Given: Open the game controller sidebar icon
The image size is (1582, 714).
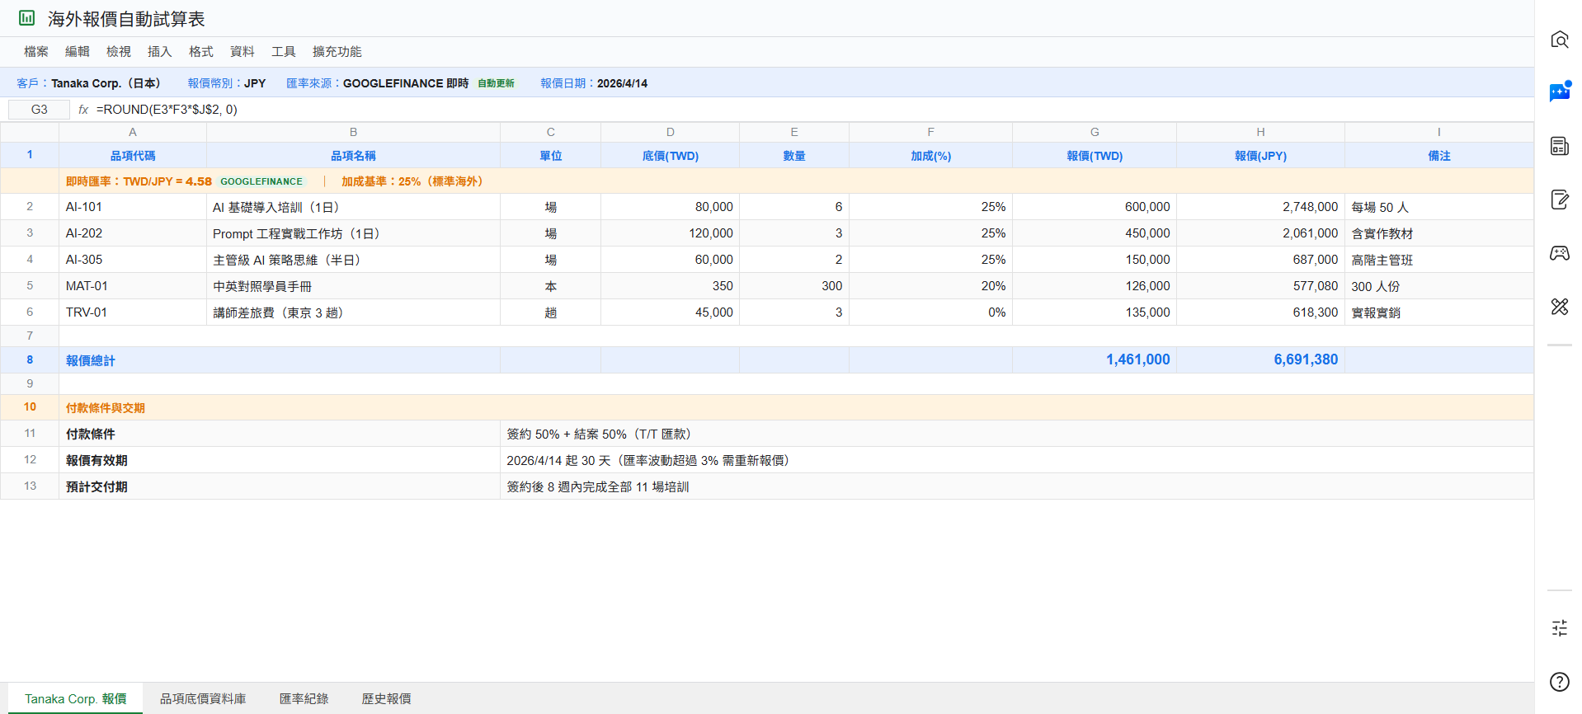Looking at the screenshot, I should click(1559, 253).
